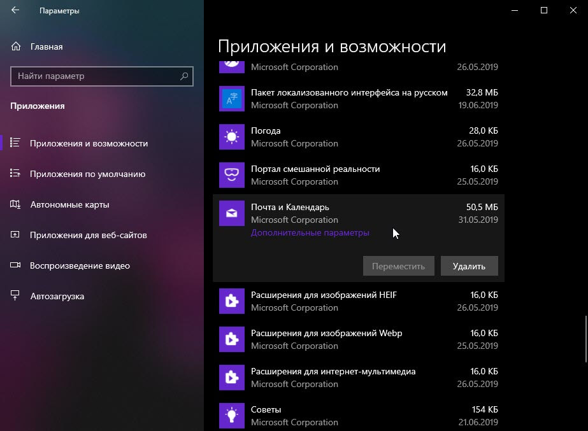588x431 pixels.
Task: Click the HEIF image extensions icon
Action: (x=232, y=301)
